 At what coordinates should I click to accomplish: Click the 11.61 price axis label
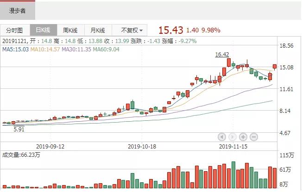point(286,89)
